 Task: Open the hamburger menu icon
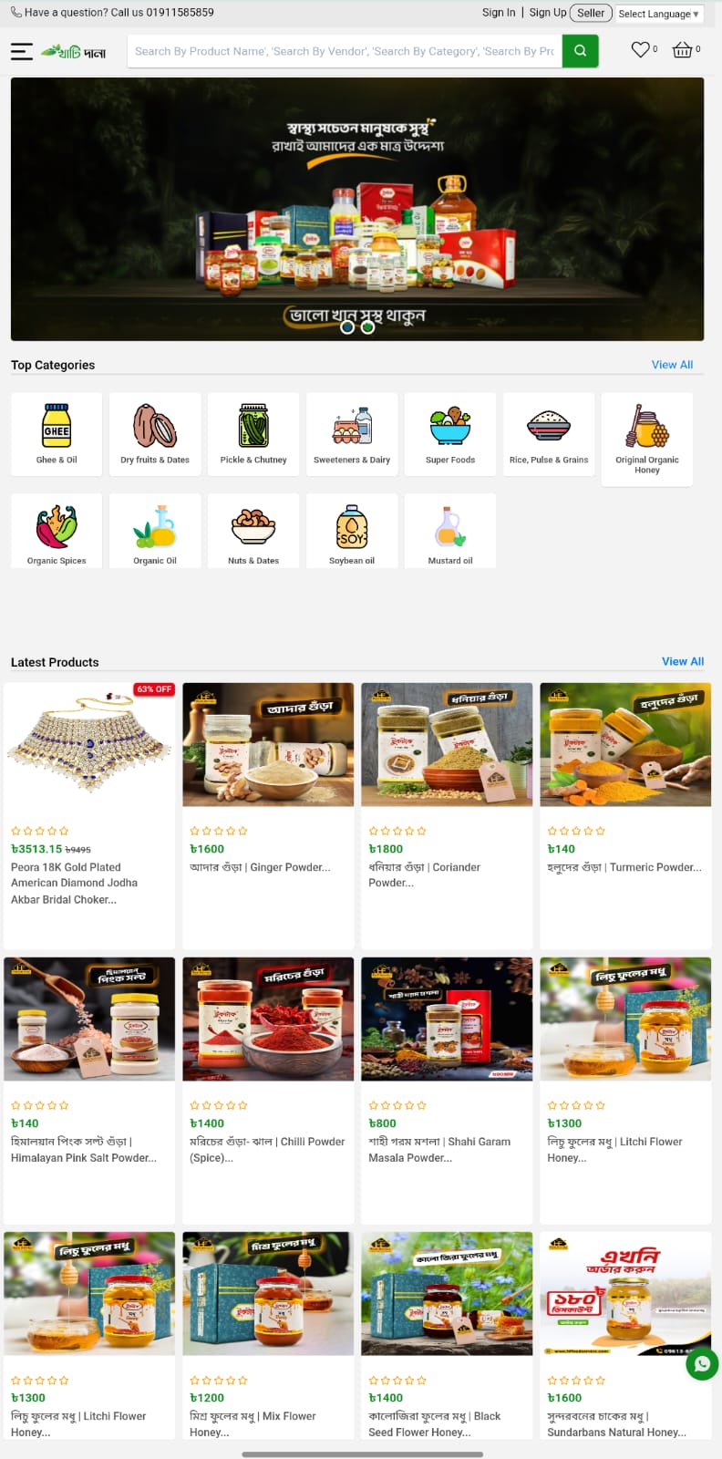(22, 52)
